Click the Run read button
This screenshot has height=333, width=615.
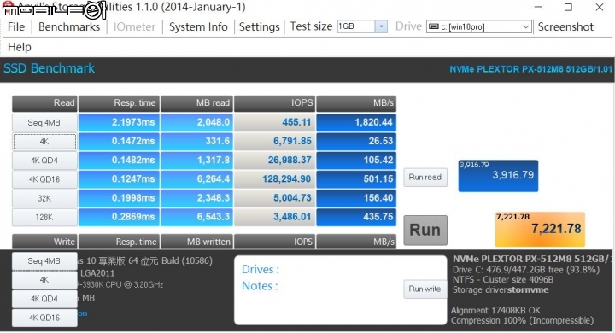tap(425, 178)
